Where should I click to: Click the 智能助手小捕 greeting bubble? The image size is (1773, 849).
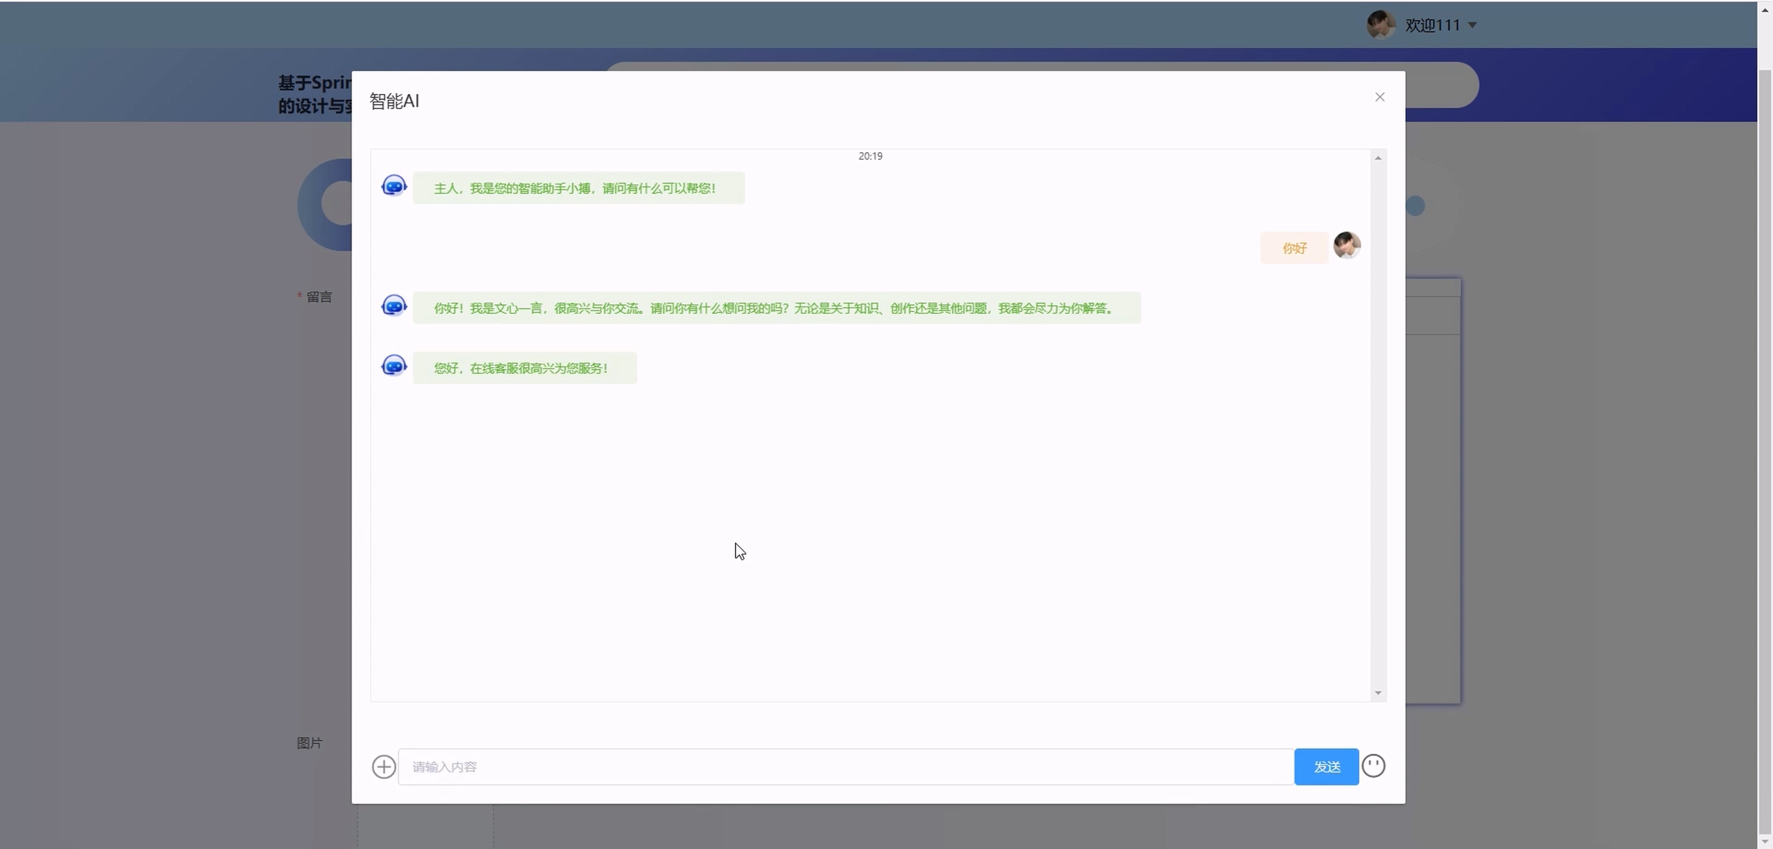tap(578, 188)
